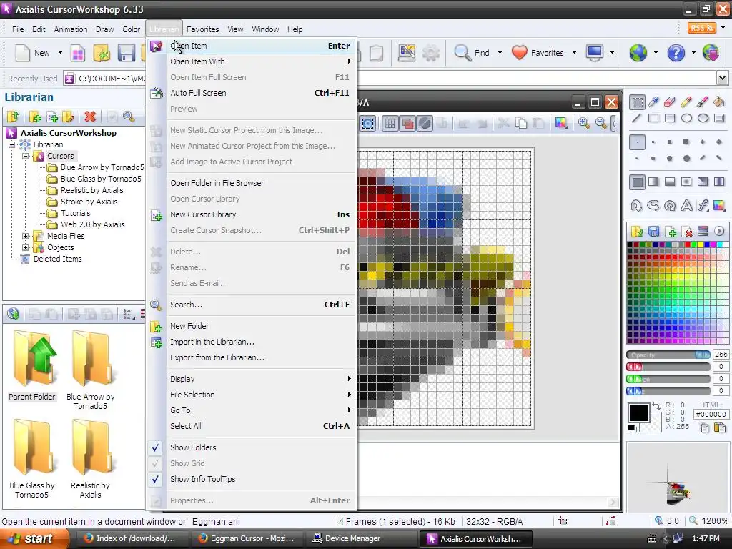The width and height of the screenshot is (732, 549).
Task: Click the Find toolbar button
Action: pyautogui.click(x=472, y=53)
